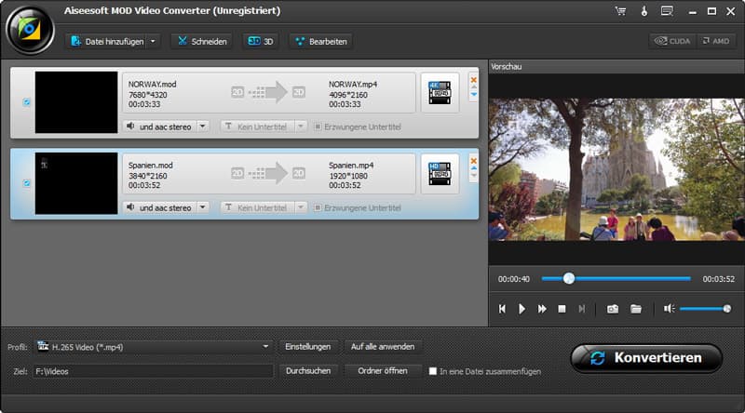The height and width of the screenshot is (413, 745).
Task: Open Kein Untertitel dropdown for Spanien.mod
Action: pyautogui.click(x=301, y=208)
